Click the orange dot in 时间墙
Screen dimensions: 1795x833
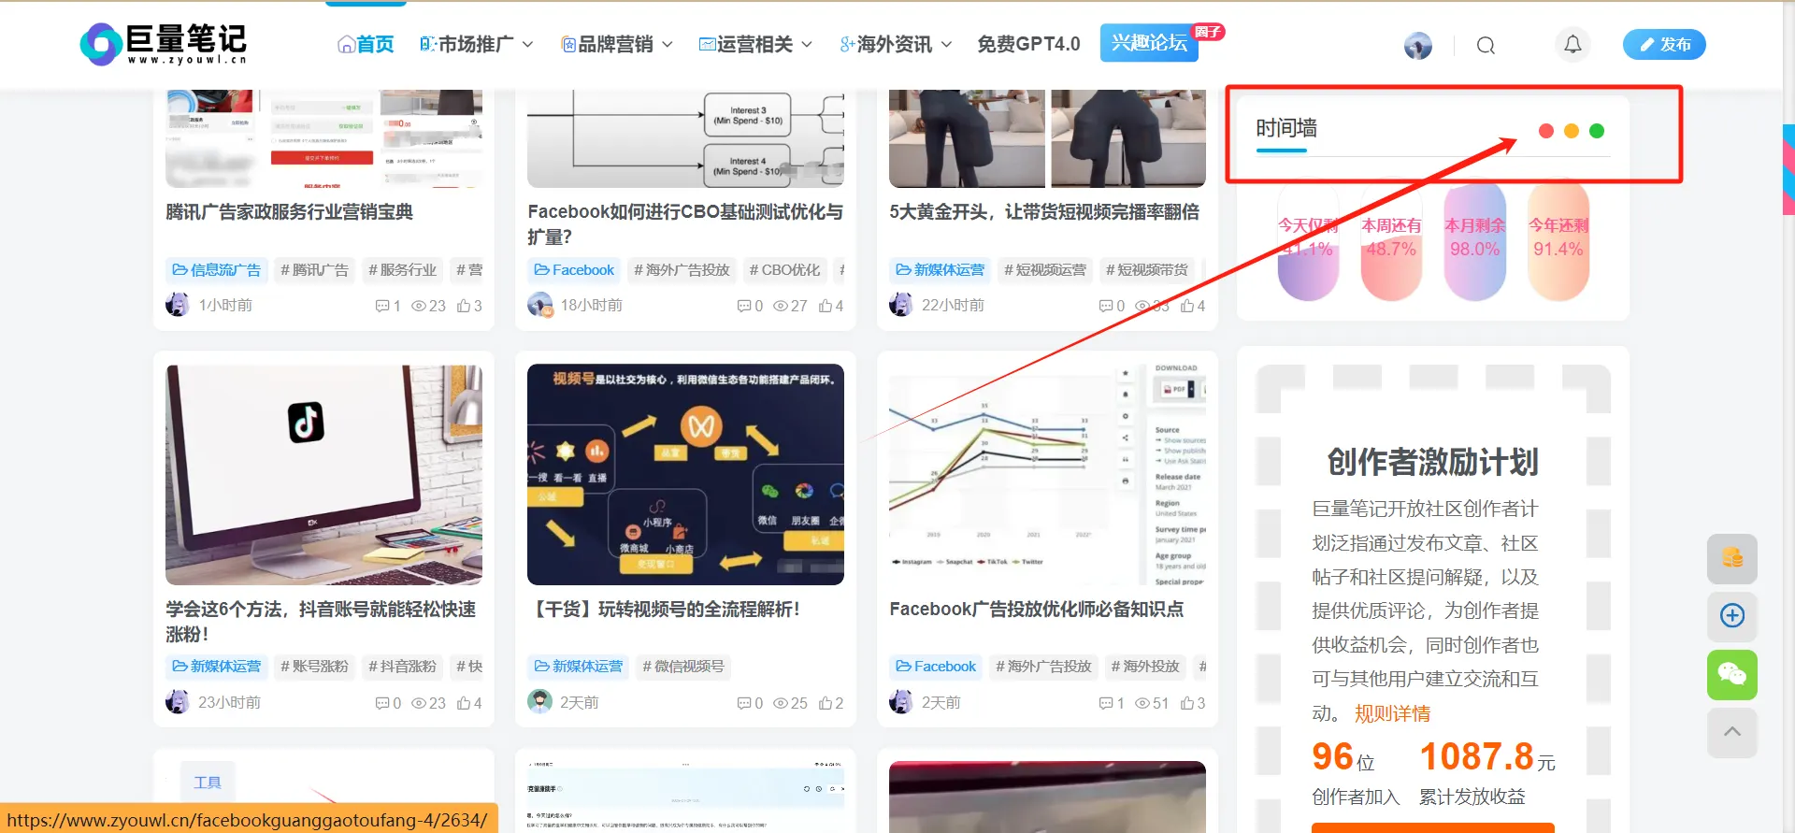(x=1572, y=131)
